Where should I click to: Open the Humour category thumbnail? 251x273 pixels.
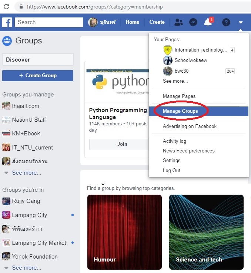click(124, 232)
